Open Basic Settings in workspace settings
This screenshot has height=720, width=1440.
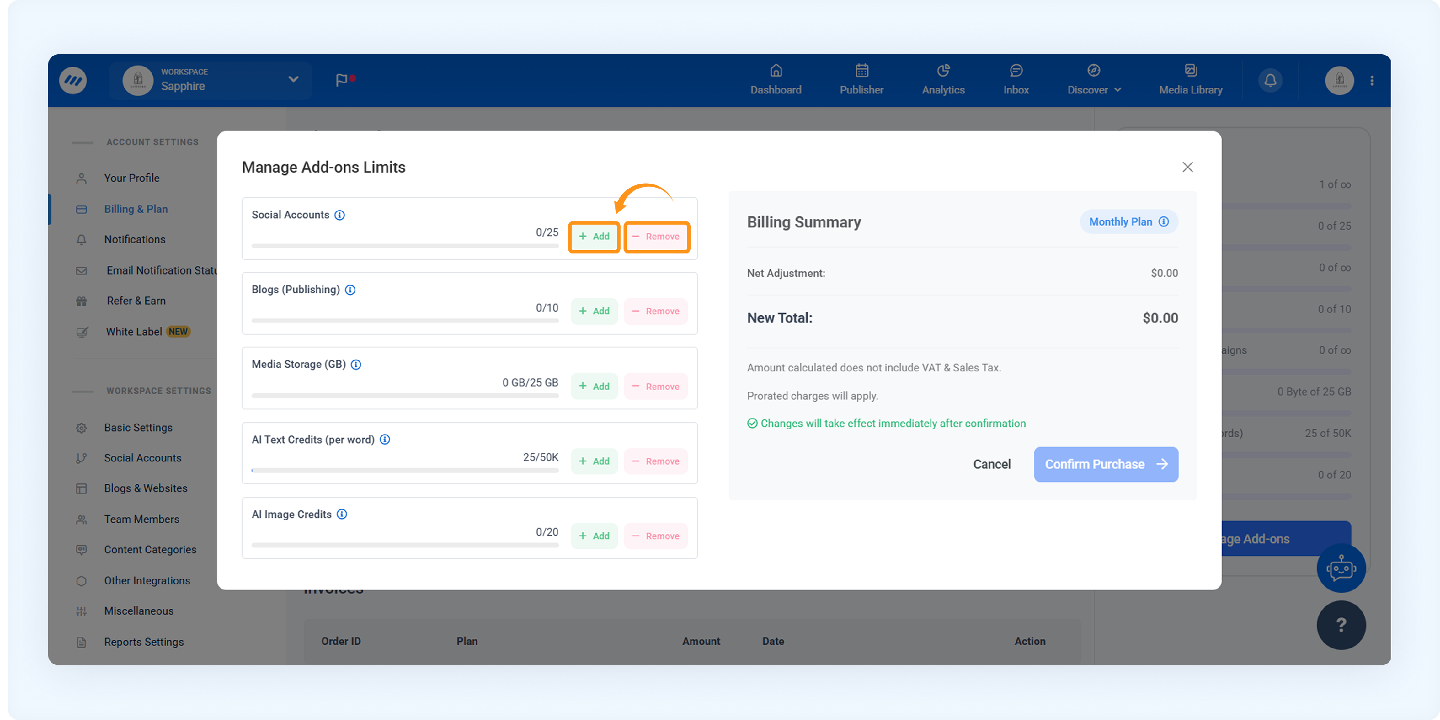pos(138,428)
